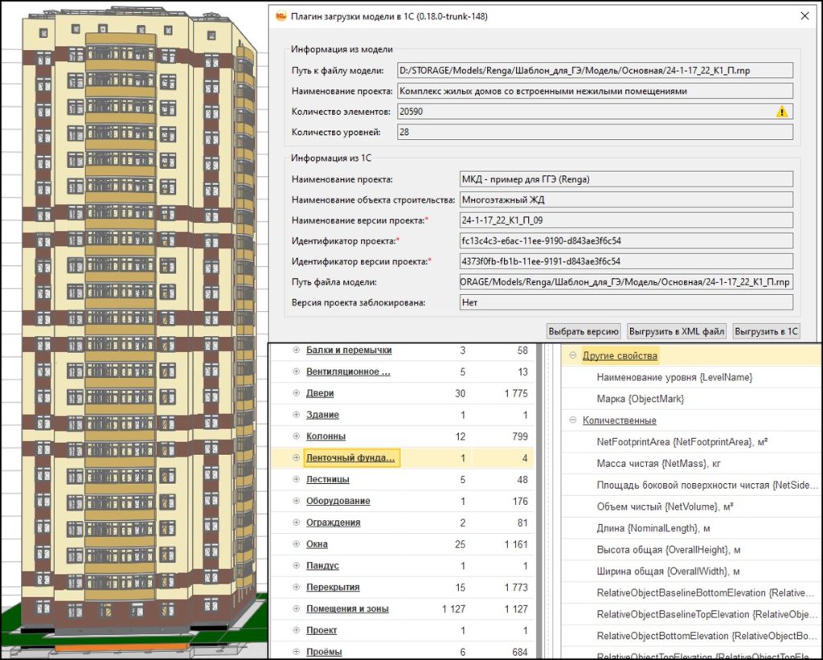823x660 pixels.
Task: Click the Перекрытия category
Action: pos(333,588)
